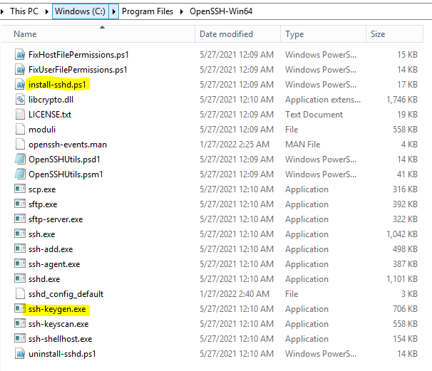
Task: Click the 1,746 KB size value
Action: tap(402, 100)
